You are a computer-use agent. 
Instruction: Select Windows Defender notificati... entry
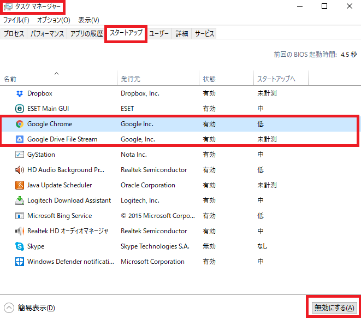point(70,262)
